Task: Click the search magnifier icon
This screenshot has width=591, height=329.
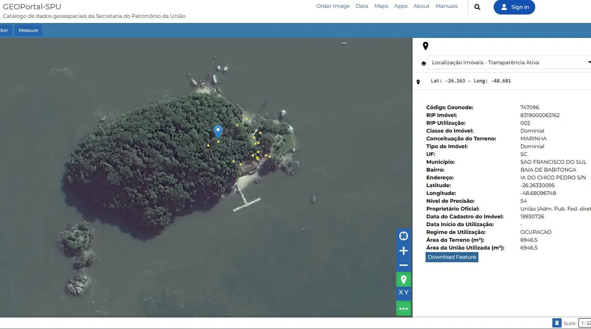Action: [477, 7]
